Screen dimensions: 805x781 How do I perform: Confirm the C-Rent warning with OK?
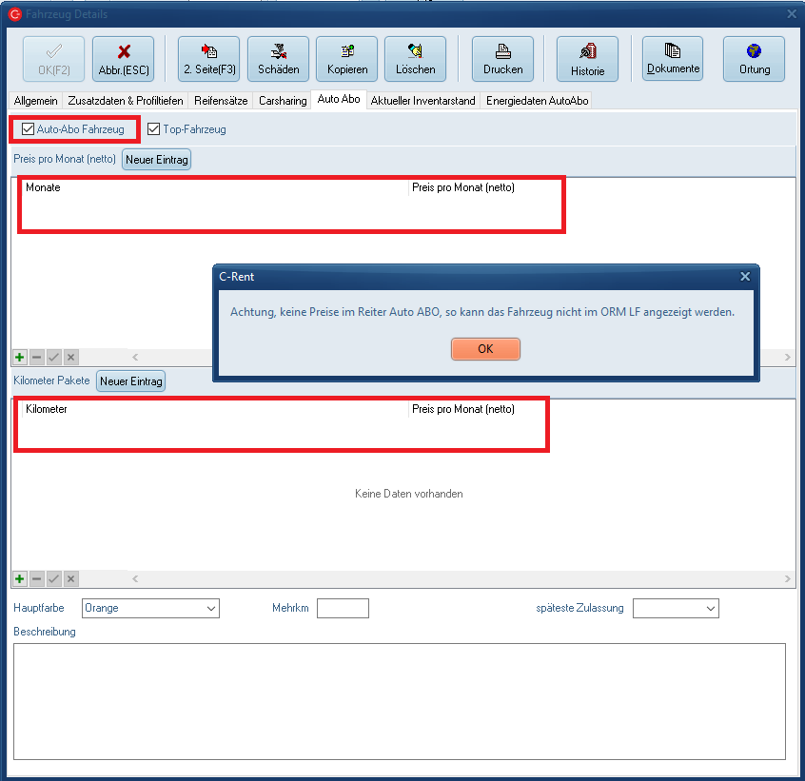pos(485,349)
